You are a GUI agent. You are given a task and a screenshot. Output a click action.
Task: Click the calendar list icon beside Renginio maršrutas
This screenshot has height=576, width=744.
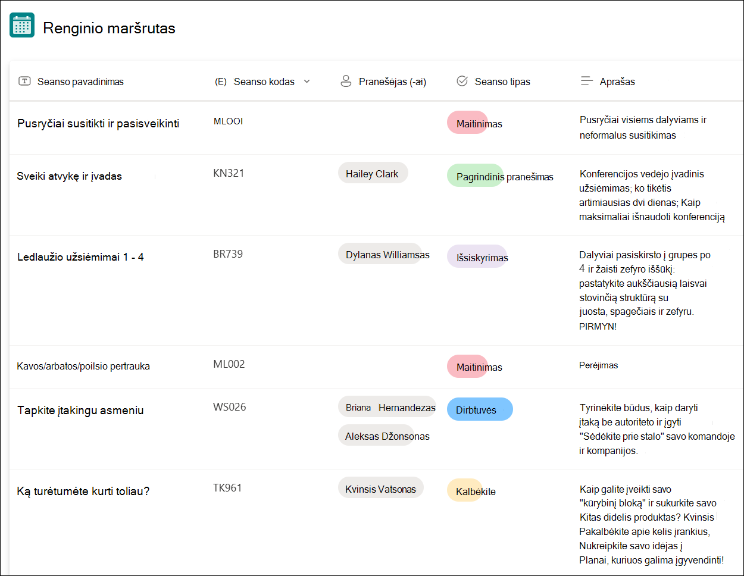point(22,25)
